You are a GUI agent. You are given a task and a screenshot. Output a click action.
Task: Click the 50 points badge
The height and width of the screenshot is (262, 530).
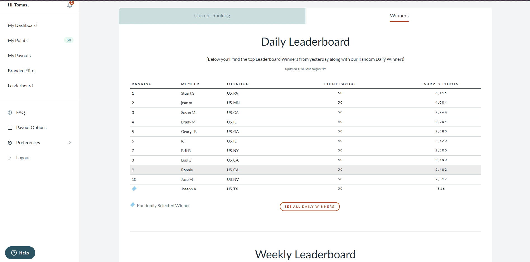coord(69,40)
